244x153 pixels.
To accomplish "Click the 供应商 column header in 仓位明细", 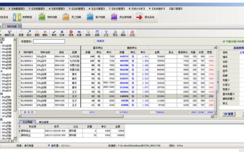I will (33, 126).
